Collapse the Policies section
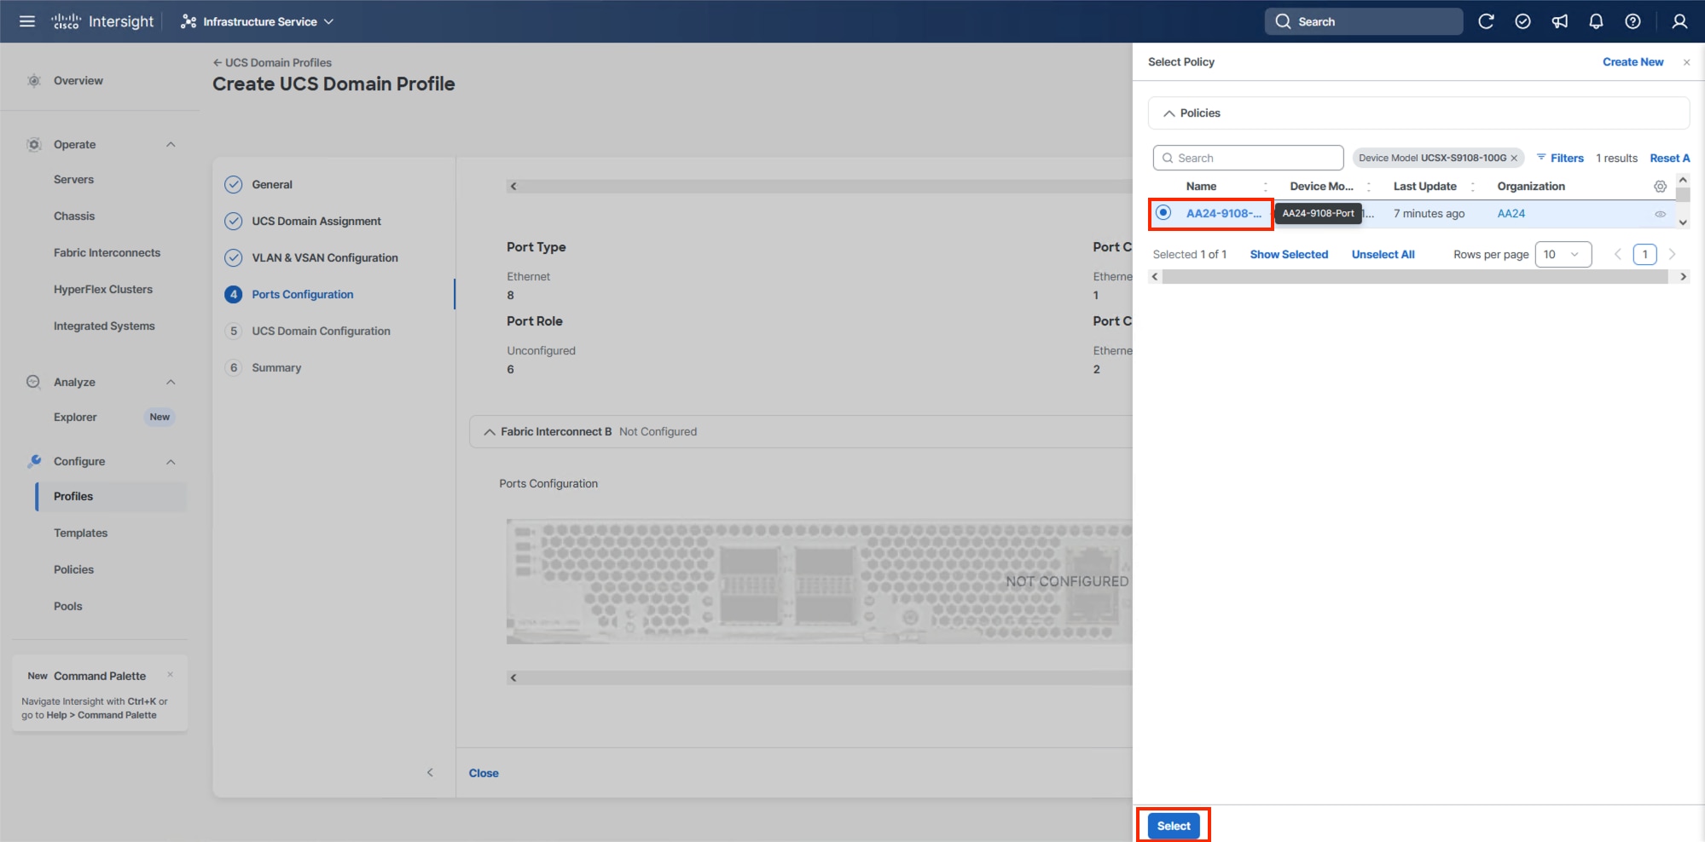The height and width of the screenshot is (842, 1705). point(1169,112)
